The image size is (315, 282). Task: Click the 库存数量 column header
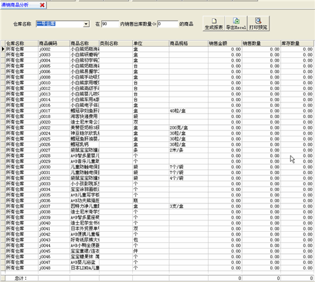point(297,43)
